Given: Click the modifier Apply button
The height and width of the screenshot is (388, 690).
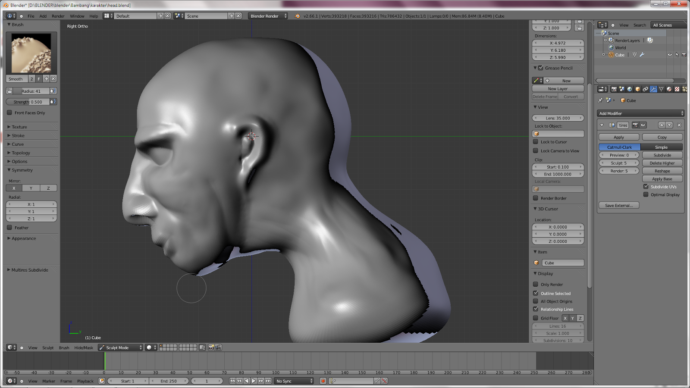Looking at the screenshot, I should [619, 137].
